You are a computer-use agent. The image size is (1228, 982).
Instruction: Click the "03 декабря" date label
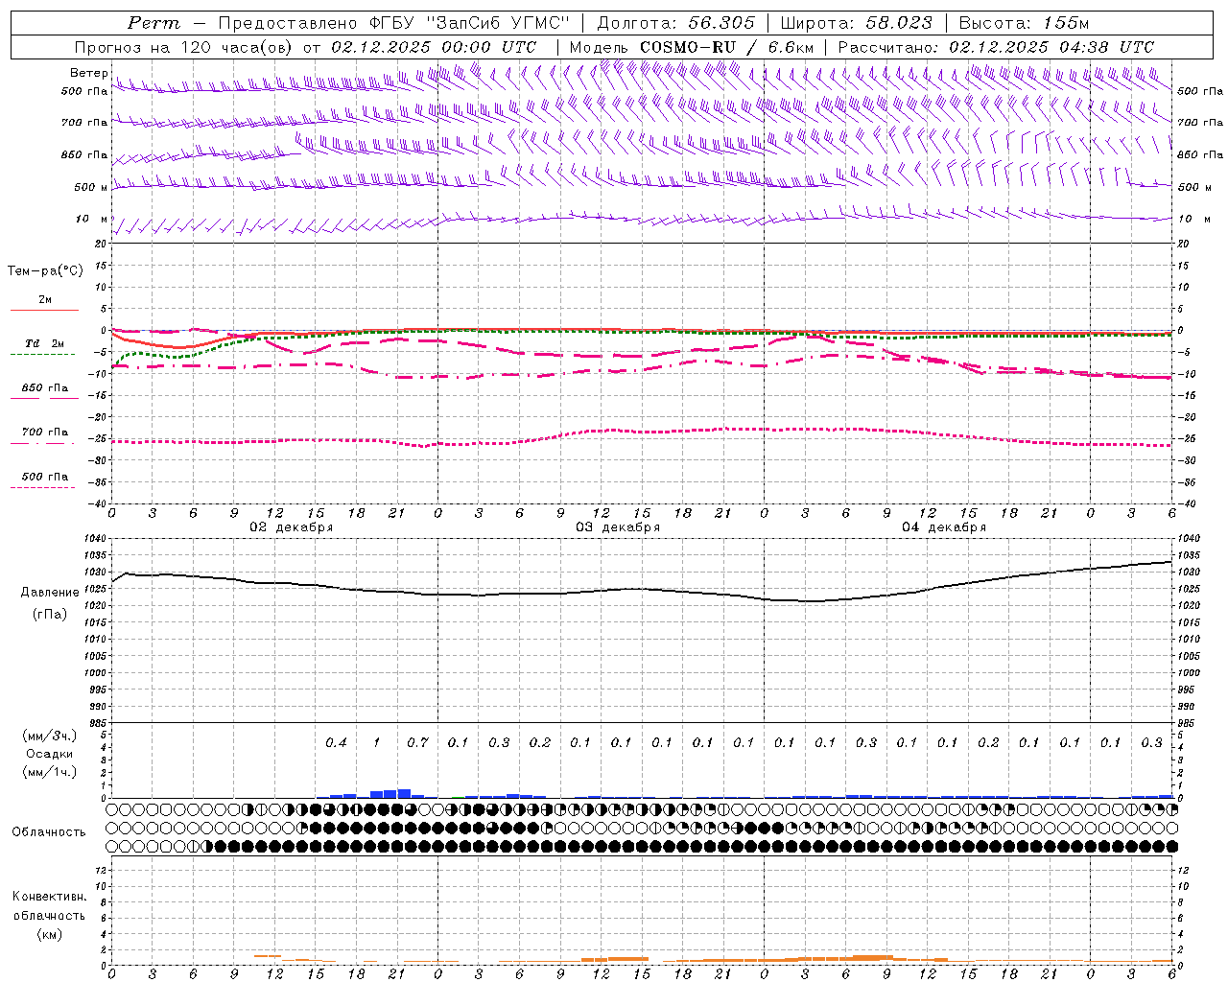618,527
